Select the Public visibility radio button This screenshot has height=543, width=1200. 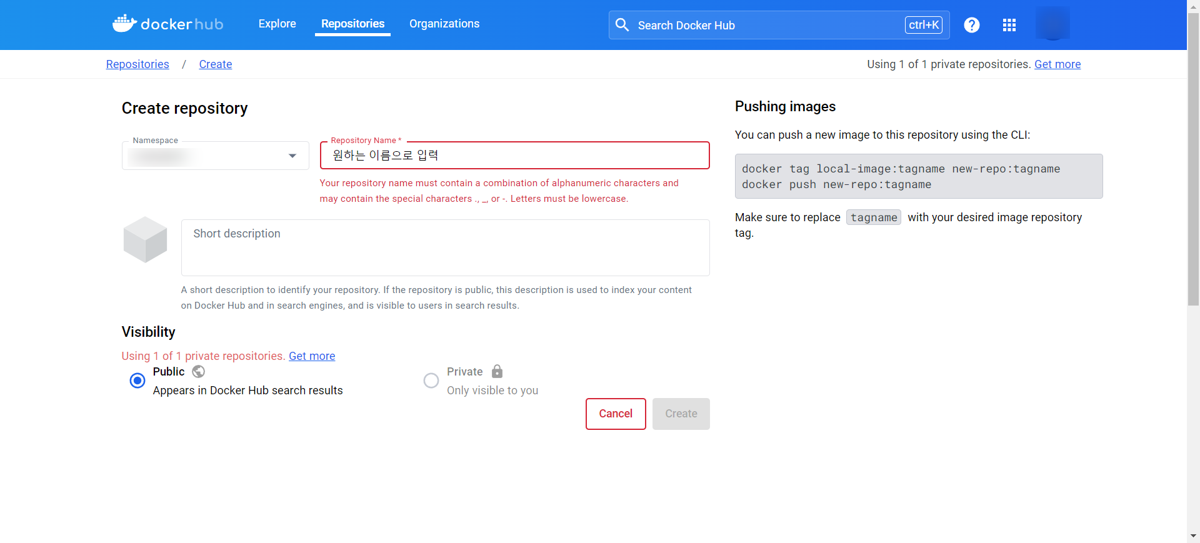(x=137, y=381)
